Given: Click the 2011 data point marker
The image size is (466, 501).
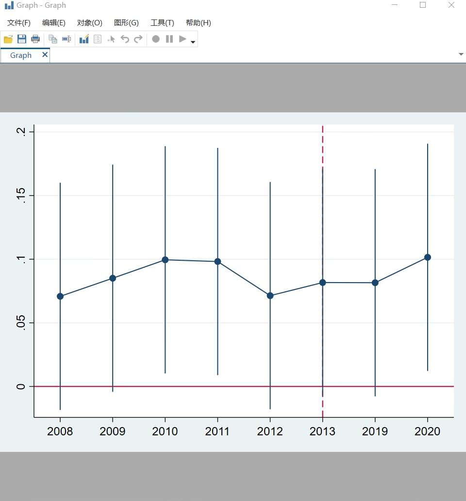Looking at the screenshot, I should pos(217,262).
